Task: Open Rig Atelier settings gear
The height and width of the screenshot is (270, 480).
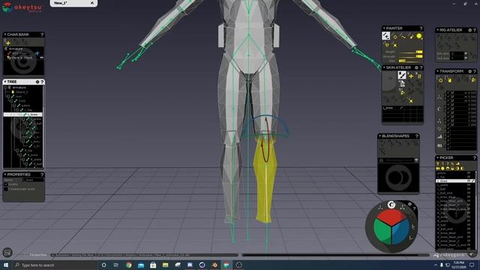Action: 470,30
